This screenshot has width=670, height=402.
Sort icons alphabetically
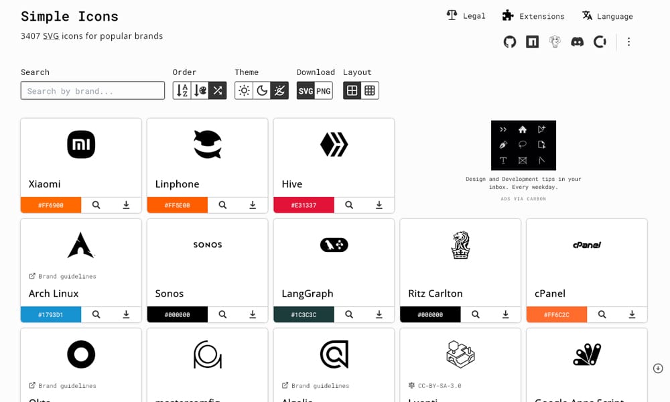click(182, 90)
